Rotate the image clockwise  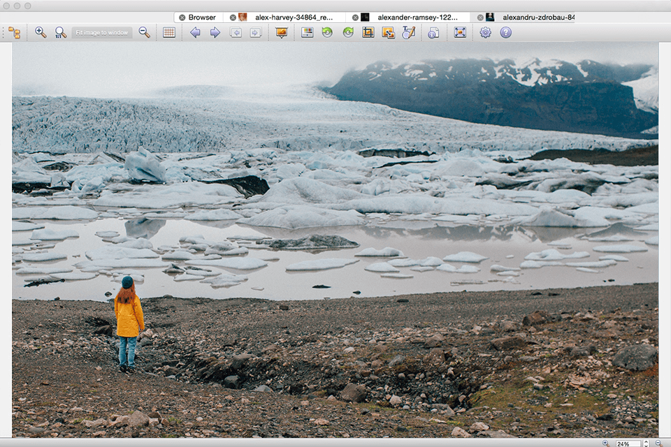click(347, 32)
